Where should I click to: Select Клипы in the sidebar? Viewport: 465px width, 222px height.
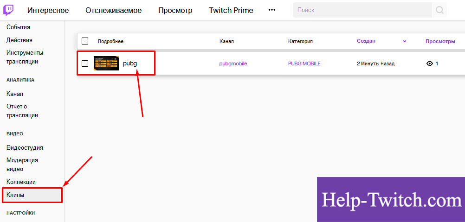(x=32, y=195)
